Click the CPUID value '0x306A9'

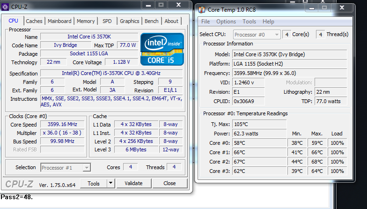[x=248, y=101]
